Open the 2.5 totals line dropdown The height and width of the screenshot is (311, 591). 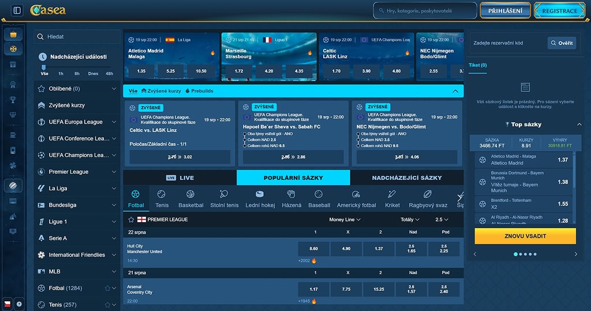442,219
